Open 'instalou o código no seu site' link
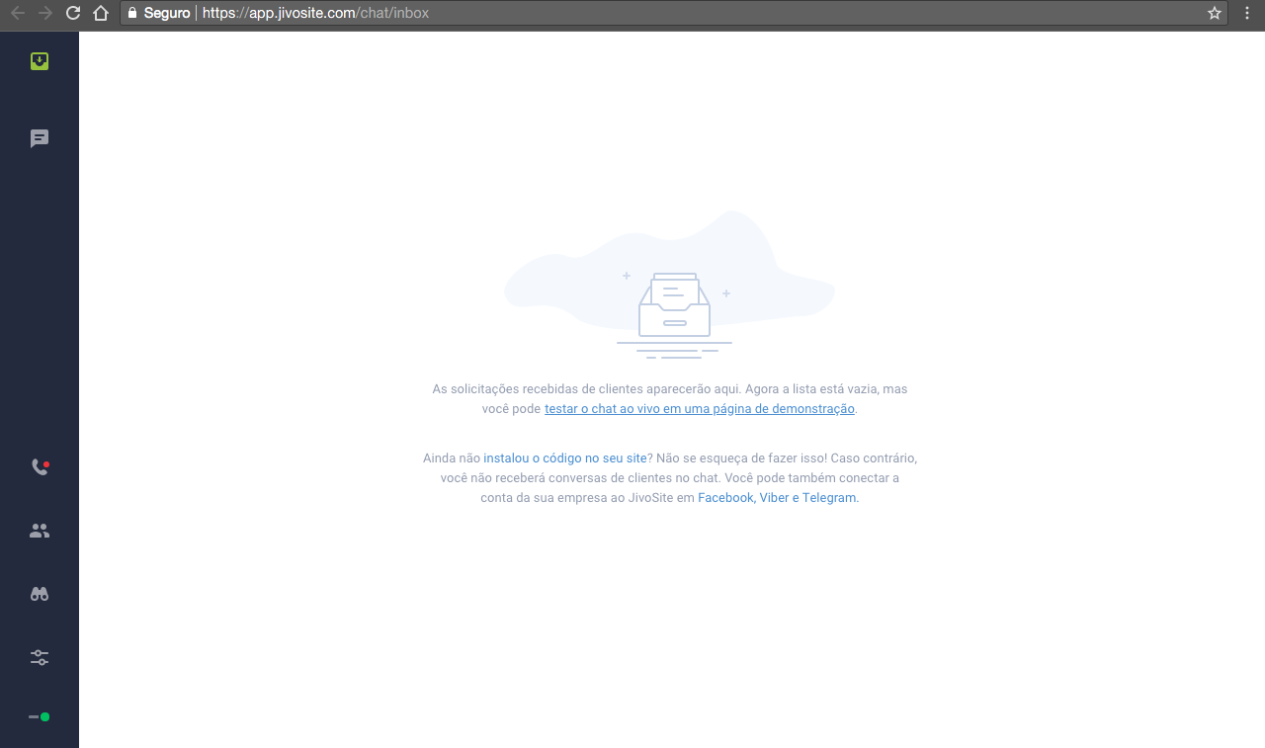Image resolution: width=1265 pixels, height=748 pixels. point(565,457)
